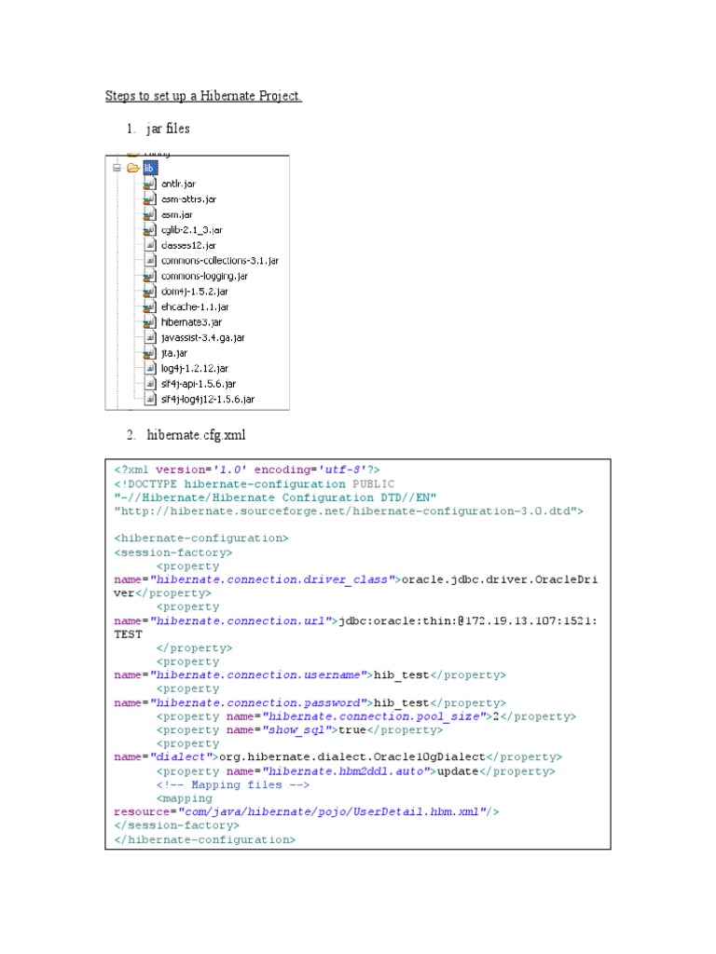Click the slf4j-log4j12-1.5.6.jar file icon
716x954 pixels.
pyautogui.click(x=150, y=399)
